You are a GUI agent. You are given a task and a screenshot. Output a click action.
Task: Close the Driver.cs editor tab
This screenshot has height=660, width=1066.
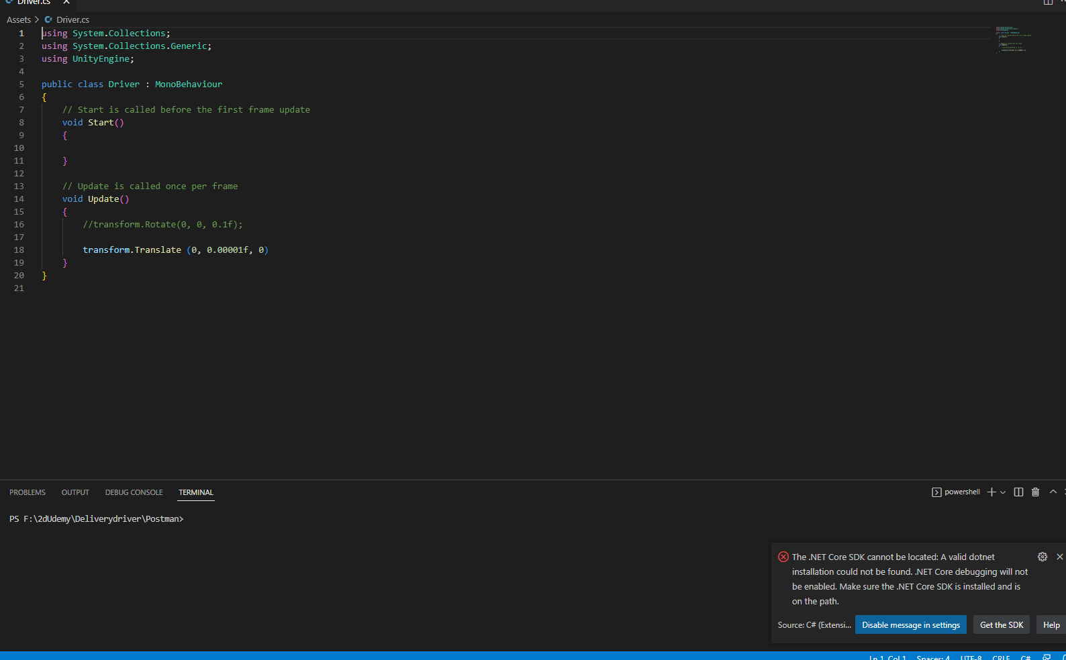[66, 3]
